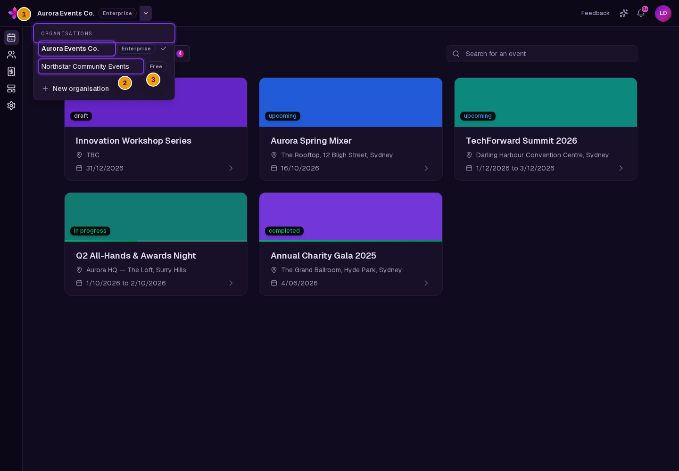Screen dimensions: 679x471
Task: Click the draft status badge
Action: (x=81, y=116)
